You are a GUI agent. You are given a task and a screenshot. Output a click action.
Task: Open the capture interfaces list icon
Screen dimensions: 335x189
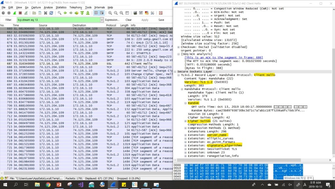click(3, 13)
